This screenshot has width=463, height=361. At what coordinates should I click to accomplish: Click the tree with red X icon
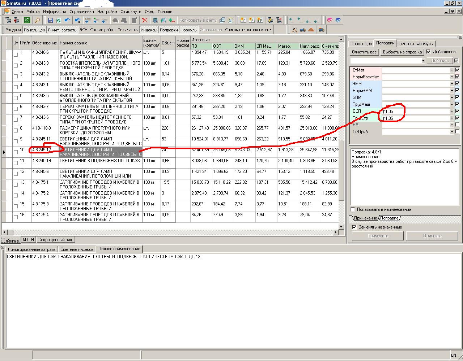click(x=279, y=20)
